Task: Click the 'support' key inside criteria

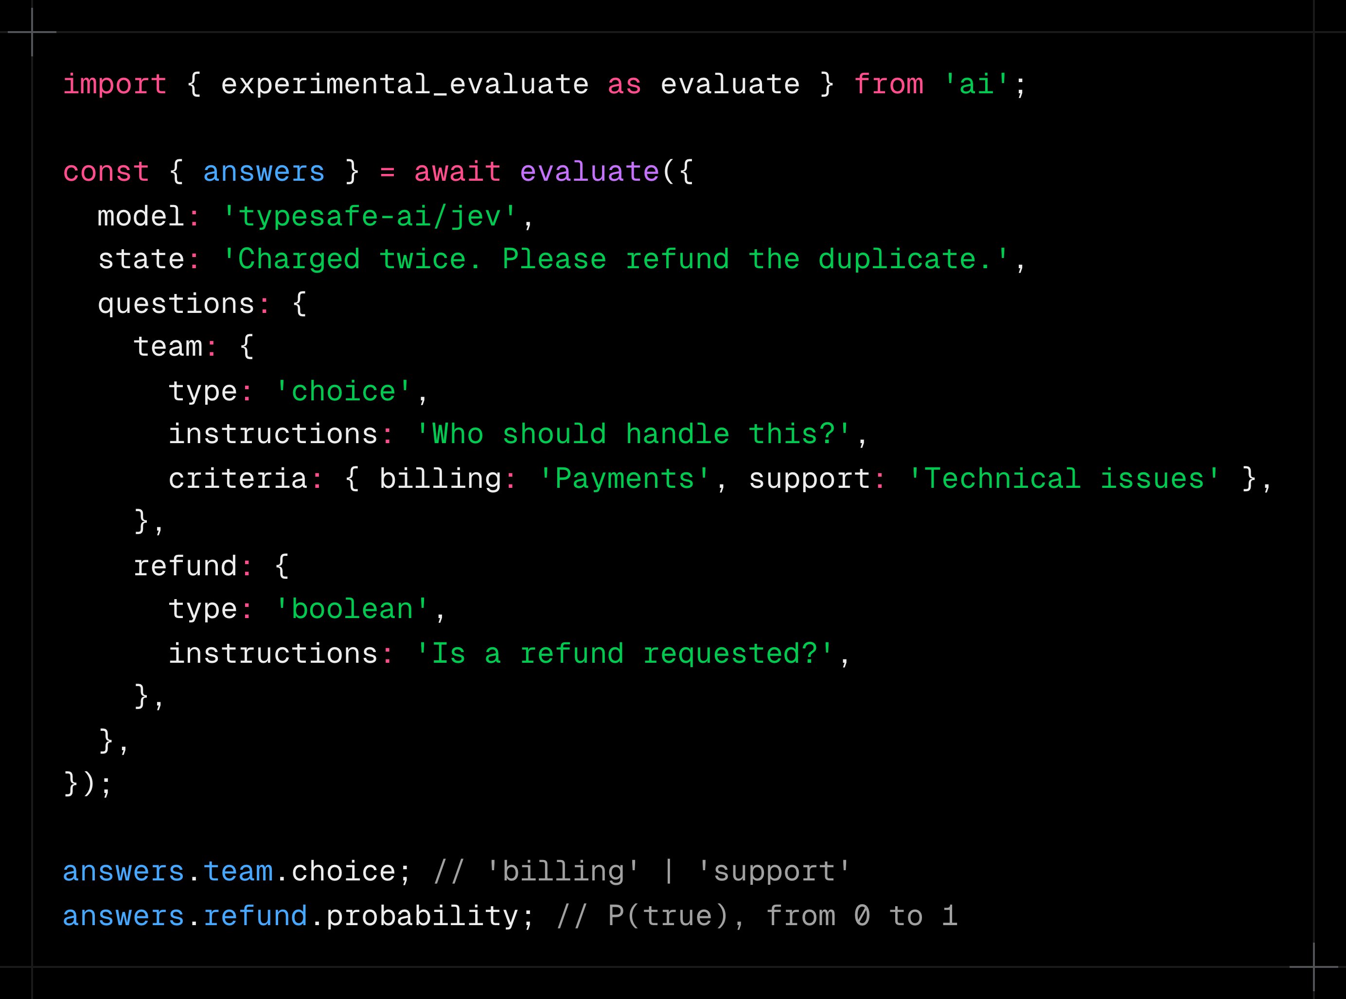Action: 810,481
